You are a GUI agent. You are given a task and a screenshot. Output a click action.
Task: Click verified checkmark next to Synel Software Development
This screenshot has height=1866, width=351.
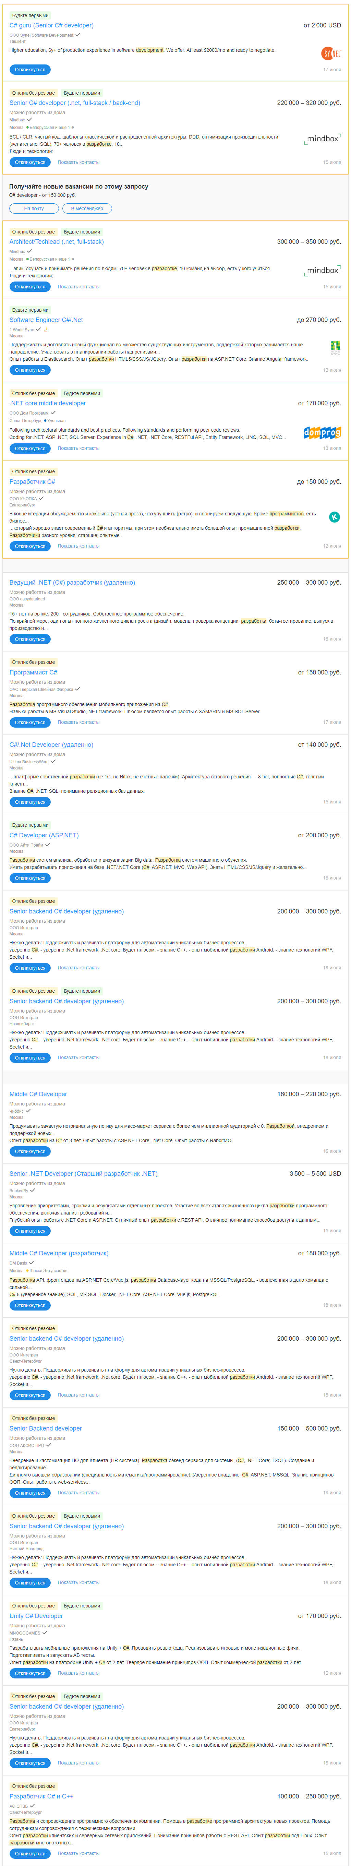click(x=78, y=35)
